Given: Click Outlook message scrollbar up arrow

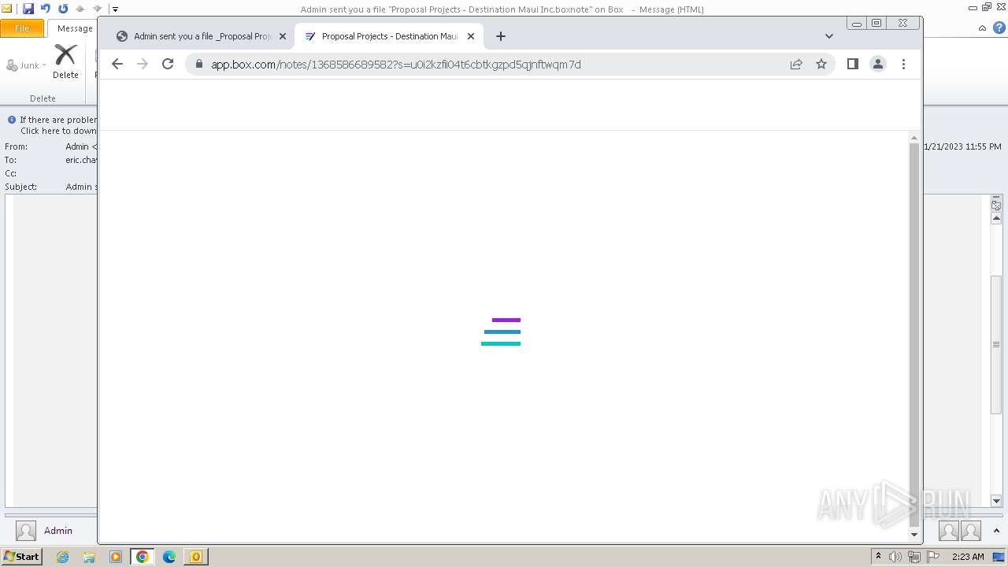Looking at the screenshot, I should pyautogui.click(x=996, y=218).
